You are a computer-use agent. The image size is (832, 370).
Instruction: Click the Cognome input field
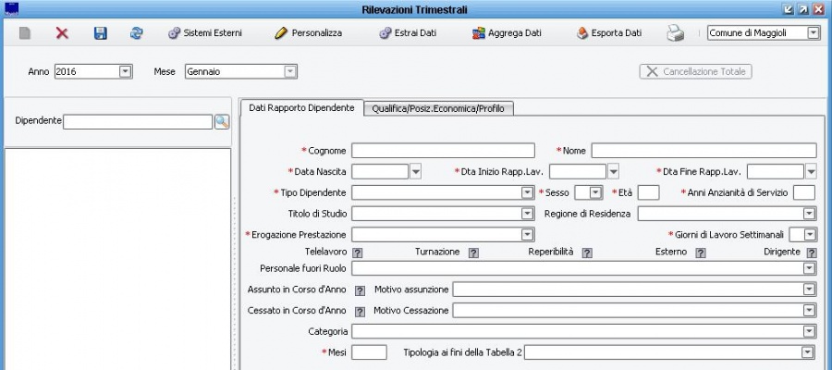pyautogui.click(x=443, y=151)
